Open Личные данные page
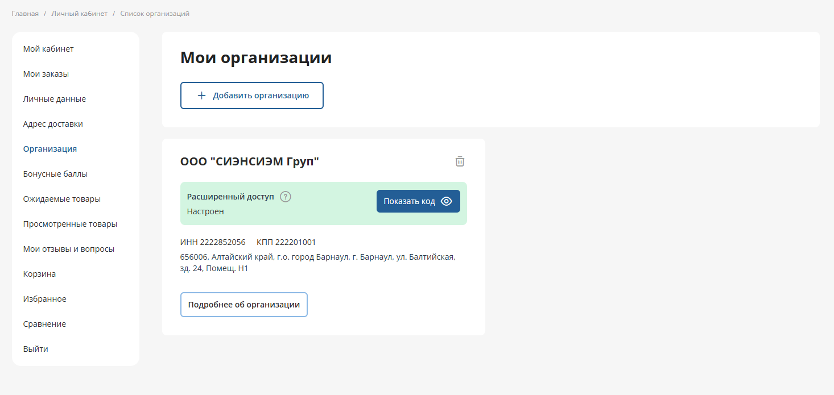Viewport: 834px width, 395px height. tap(55, 99)
